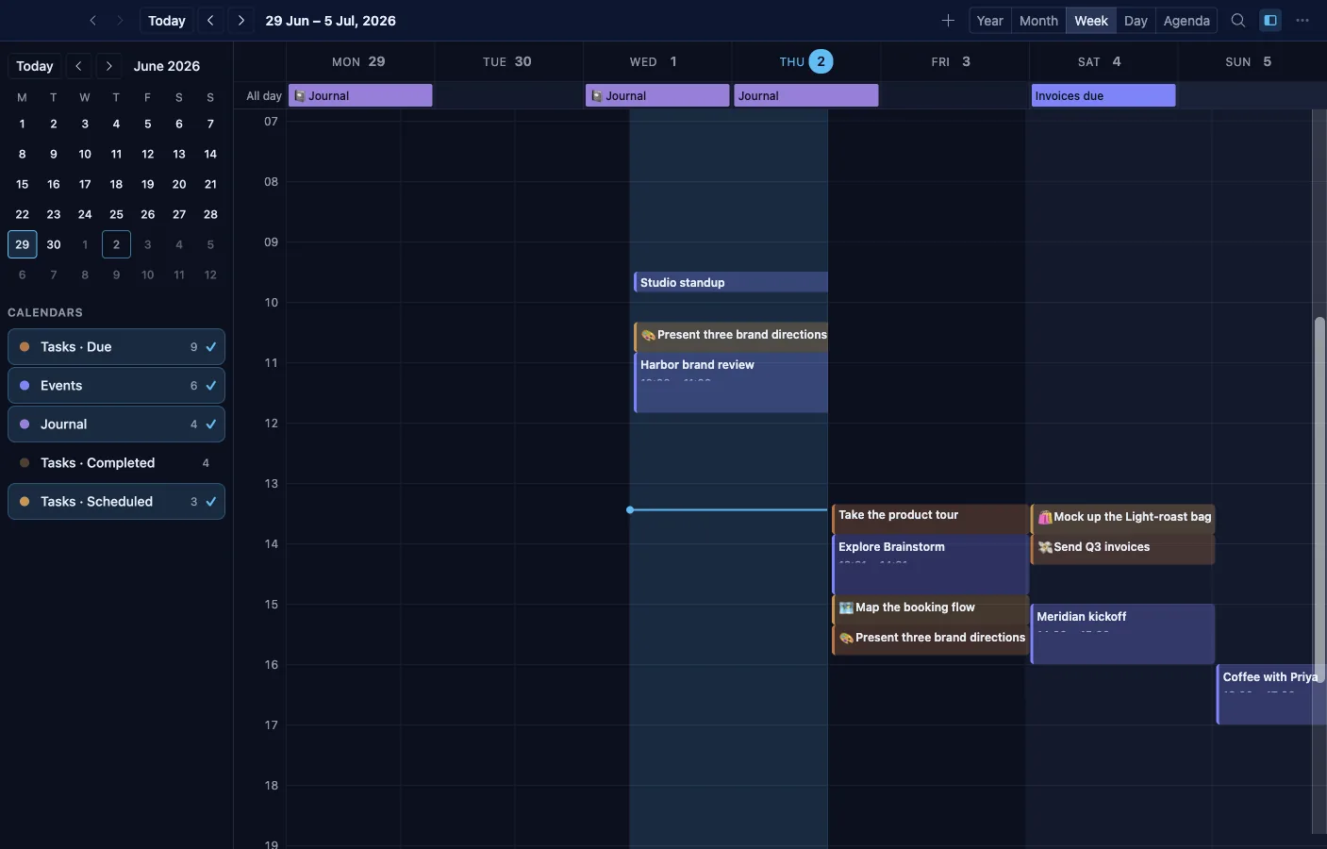The width and height of the screenshot is (1327, 849).
Task: Go back with the top-left history arrow
Action: pos(92,21)
